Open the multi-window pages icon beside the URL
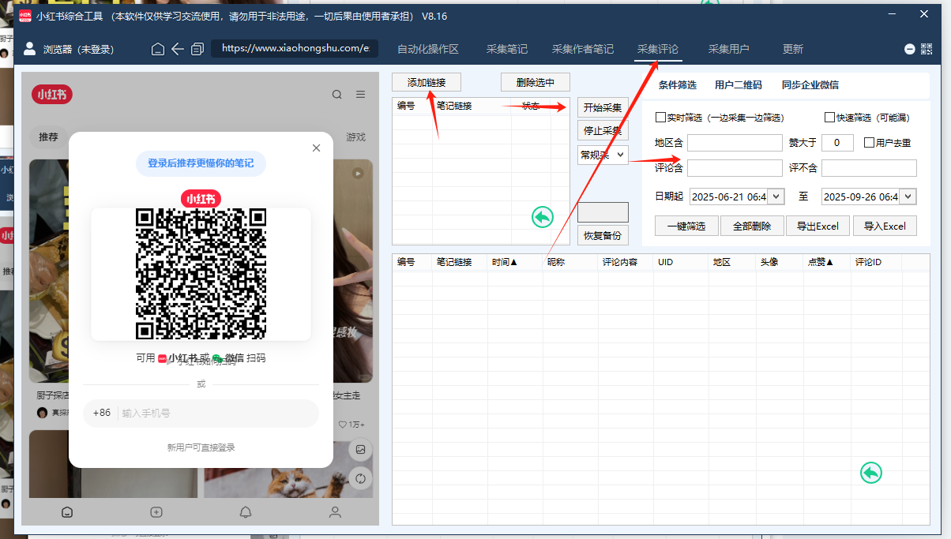 point(197,49)
